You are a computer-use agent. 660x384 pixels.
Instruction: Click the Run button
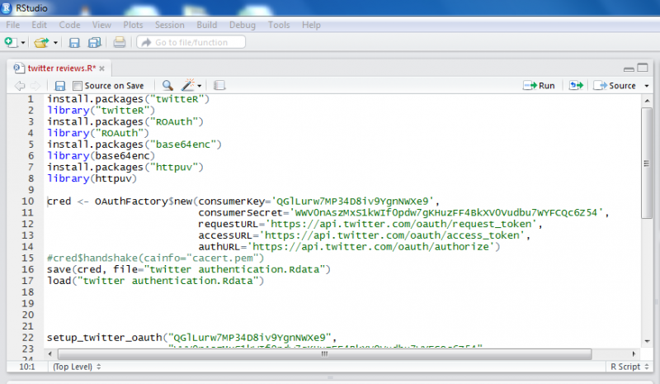540,85
